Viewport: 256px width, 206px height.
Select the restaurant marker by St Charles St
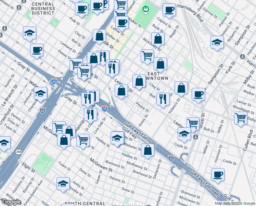click(91, 115)
